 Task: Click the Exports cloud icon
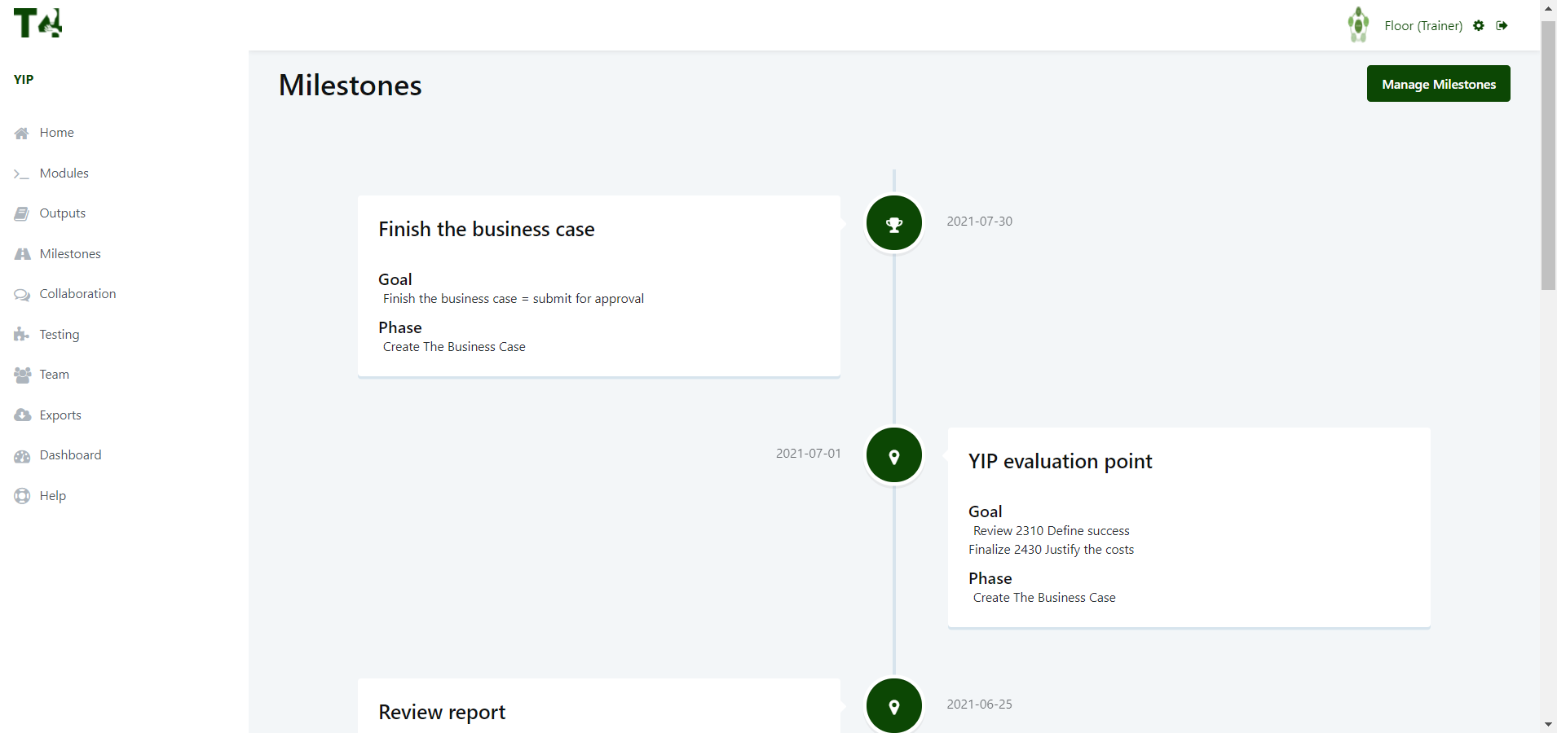pos(22,415)
